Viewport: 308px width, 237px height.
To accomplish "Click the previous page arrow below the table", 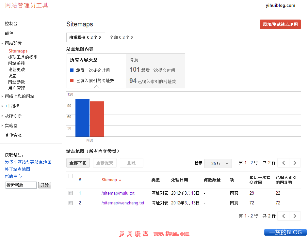I will (x=283, y=216).
